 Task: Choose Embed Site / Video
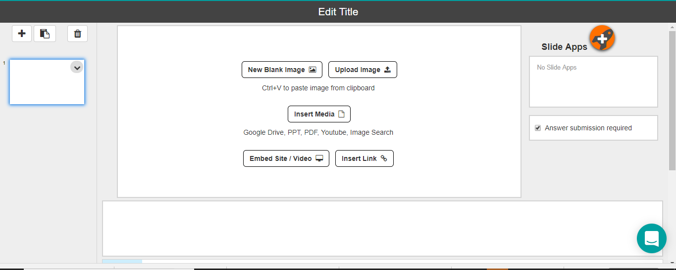[x=286, y=158]
